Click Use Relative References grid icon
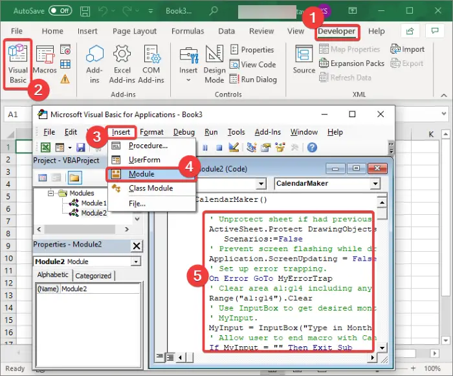Viewport: 453px width, 376px height. (65, 64)
